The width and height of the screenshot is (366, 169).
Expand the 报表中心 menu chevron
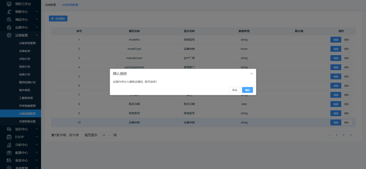click(37, 161)
